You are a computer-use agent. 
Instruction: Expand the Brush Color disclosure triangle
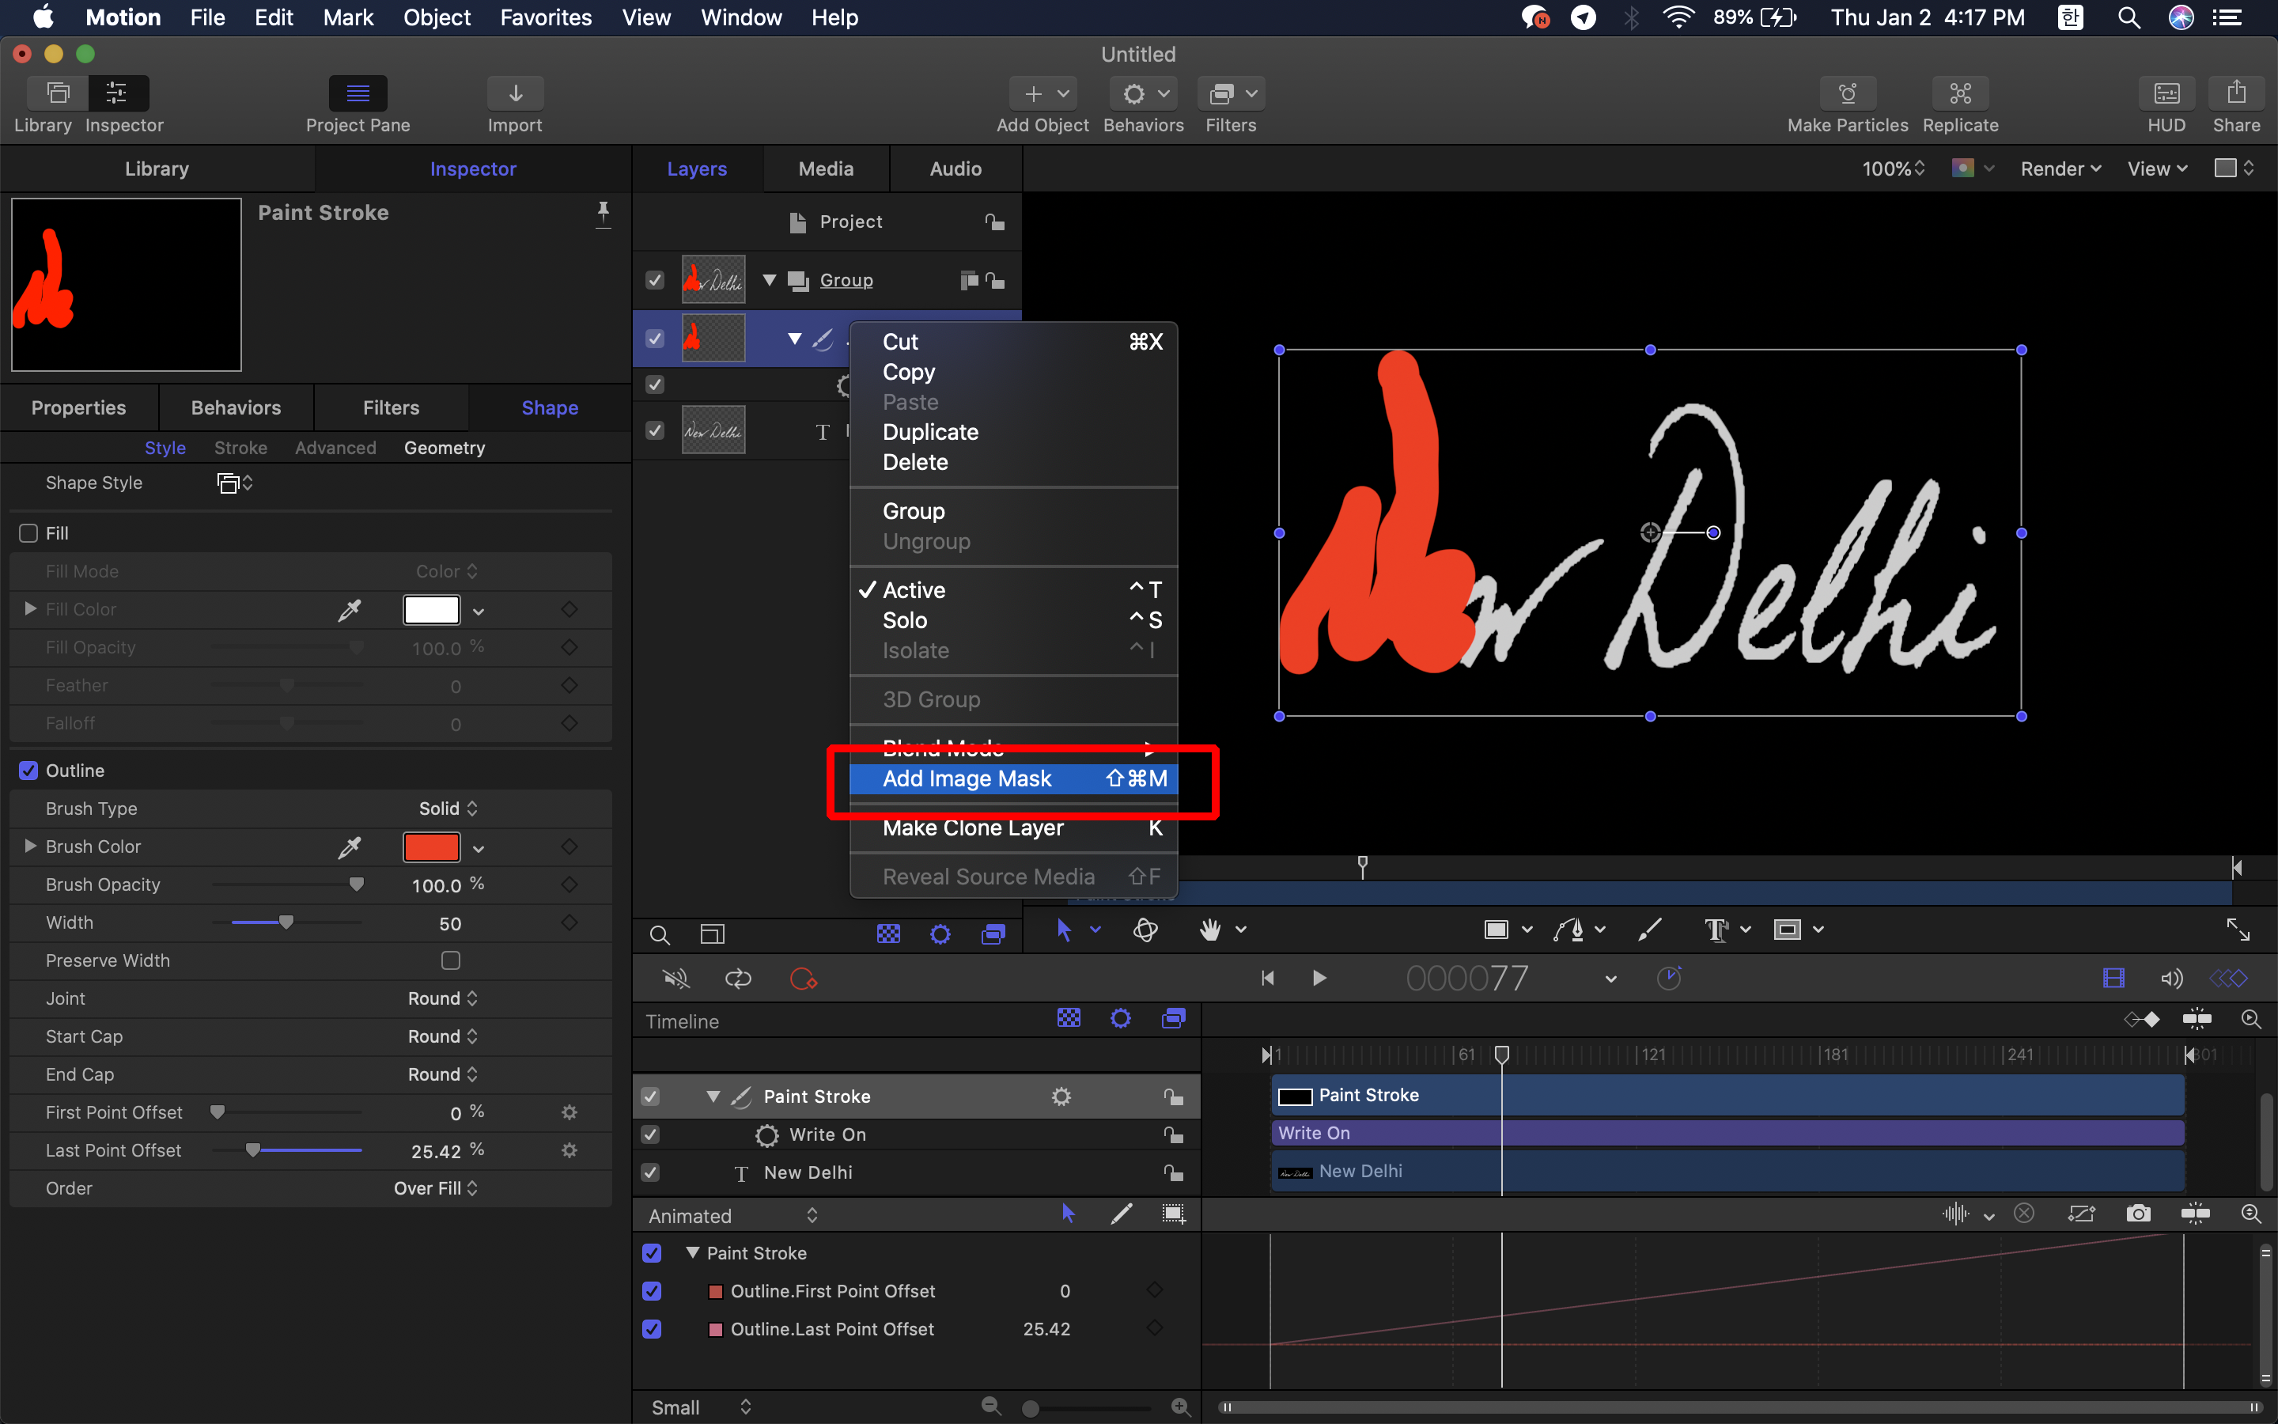point(30,846)
